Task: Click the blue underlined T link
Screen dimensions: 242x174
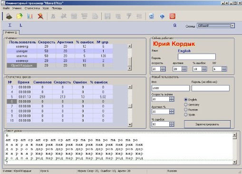Action: (x=10, y=25)
